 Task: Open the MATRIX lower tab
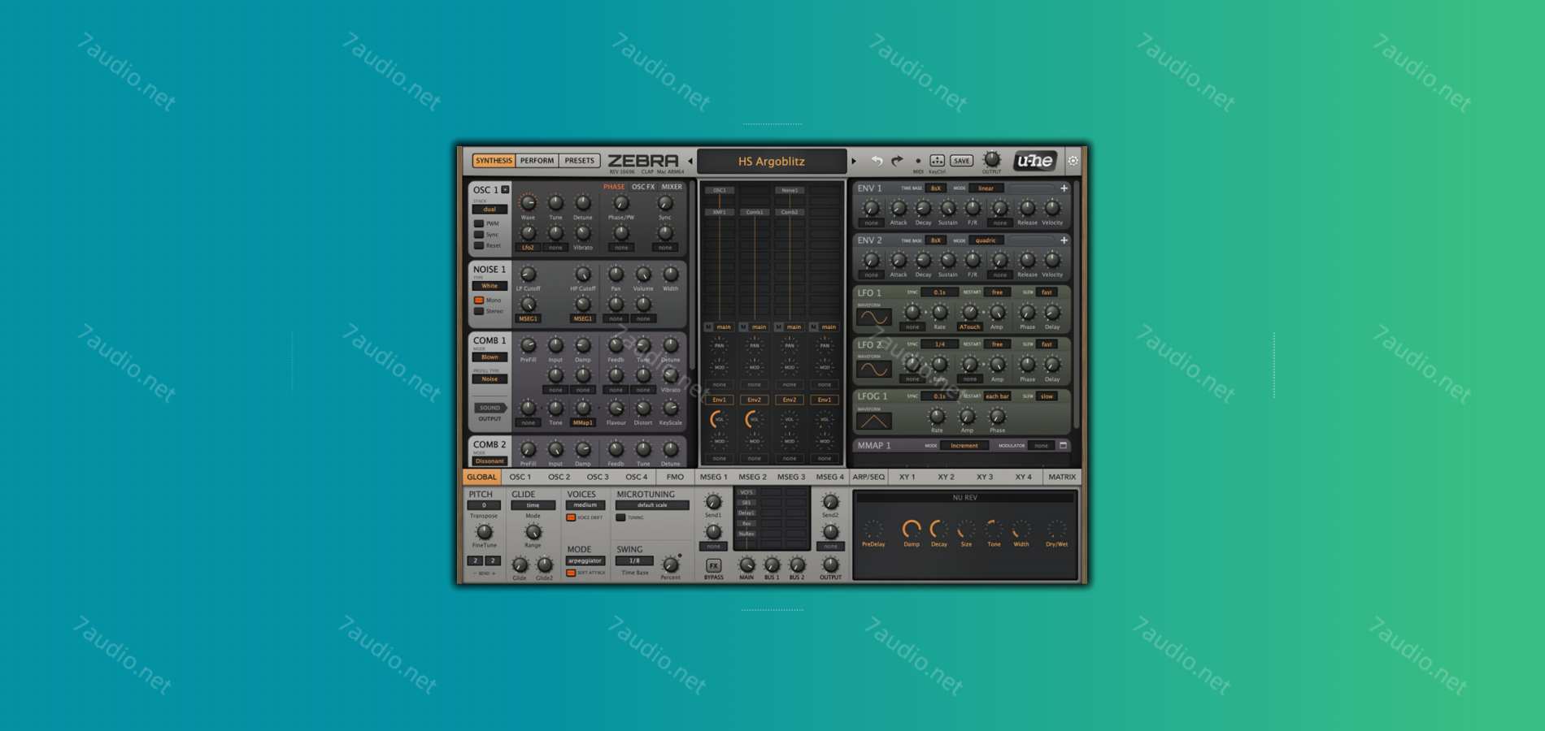click(x=1062, y=477)
